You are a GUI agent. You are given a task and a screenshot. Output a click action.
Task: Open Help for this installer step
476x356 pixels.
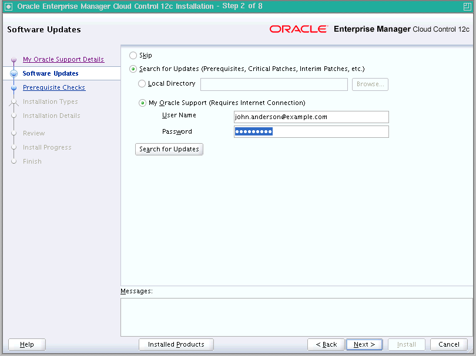pyautogui.click(x=27, y=344)
